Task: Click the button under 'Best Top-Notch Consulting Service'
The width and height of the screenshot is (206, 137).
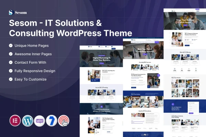Action: click(145, 54)
